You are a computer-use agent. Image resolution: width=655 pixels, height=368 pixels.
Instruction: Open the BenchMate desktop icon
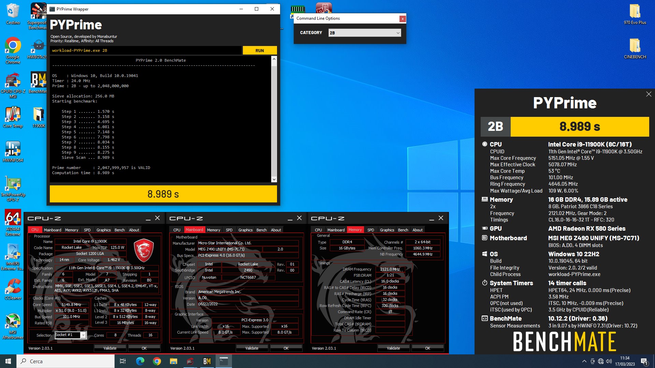[38, 82]
